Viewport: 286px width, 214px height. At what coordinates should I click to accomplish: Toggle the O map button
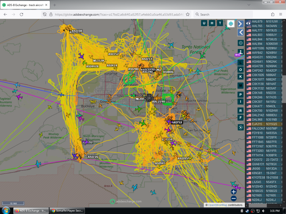coord(240,70)
